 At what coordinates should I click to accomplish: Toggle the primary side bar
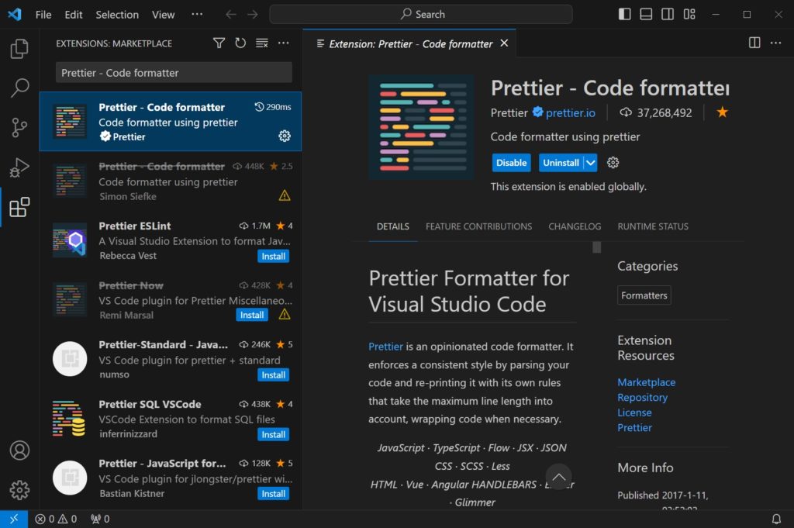tap(624, 14)
